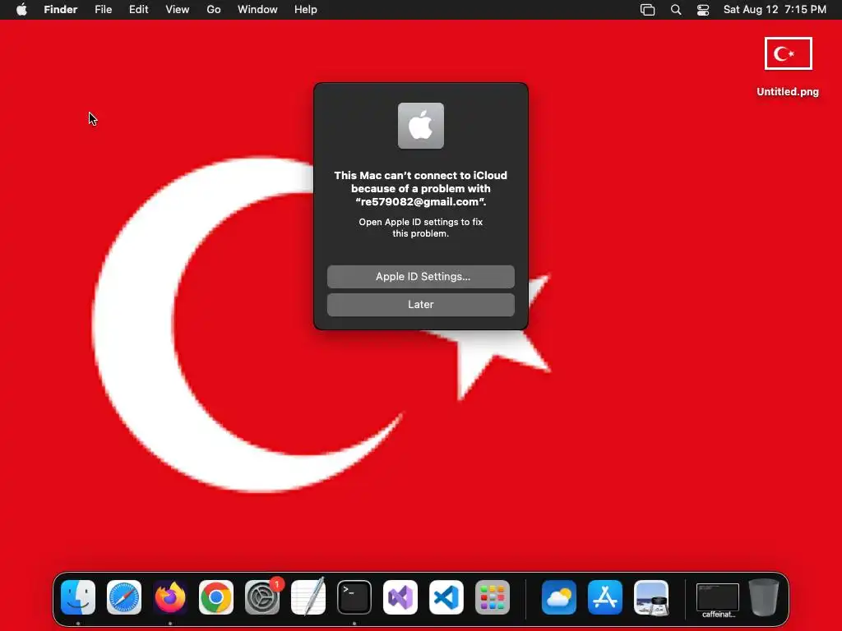842x631 pixels.
Task: Open Firefox in the Dock
Action: (x=170, y=597)
